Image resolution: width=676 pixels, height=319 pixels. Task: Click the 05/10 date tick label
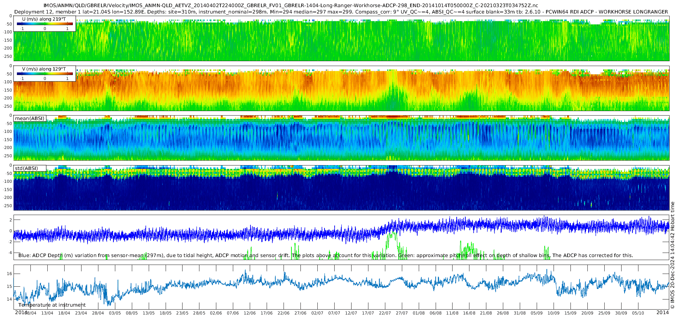click(x=638, y=313)
